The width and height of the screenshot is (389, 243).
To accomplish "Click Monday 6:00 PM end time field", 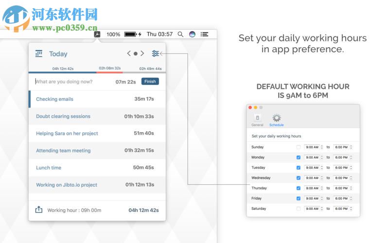I will [341, 157].
